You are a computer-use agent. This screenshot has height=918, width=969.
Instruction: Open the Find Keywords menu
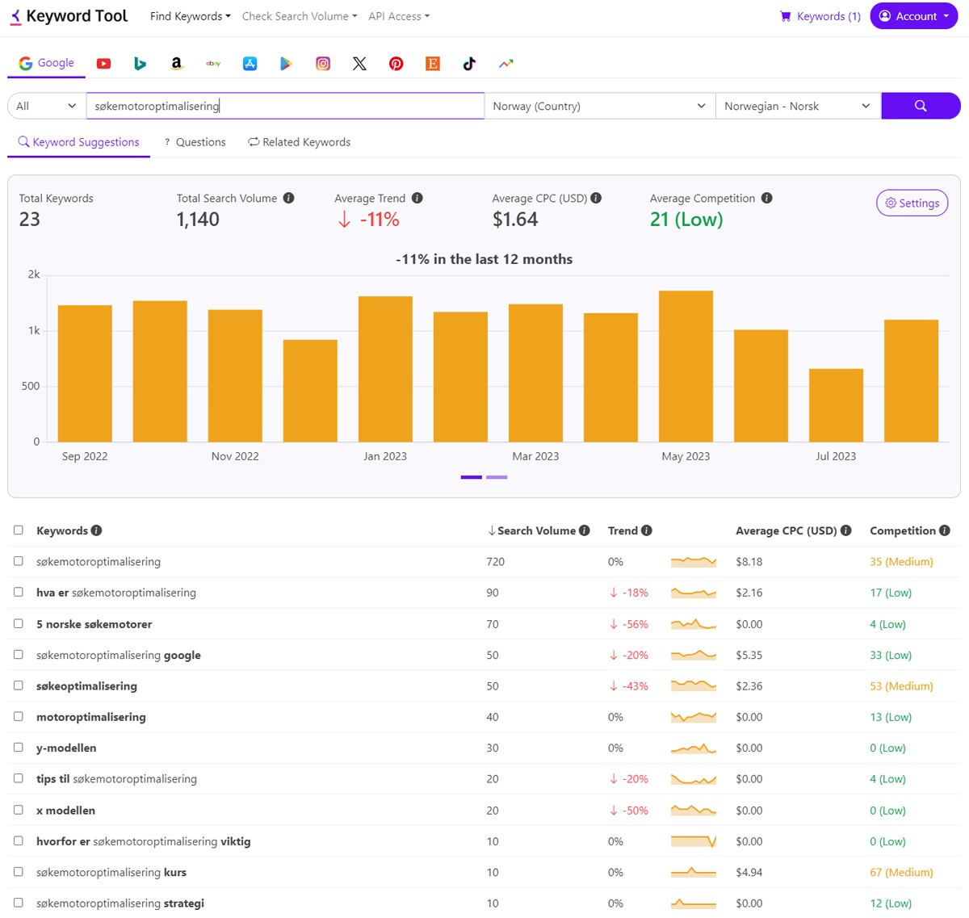(190, 15)
